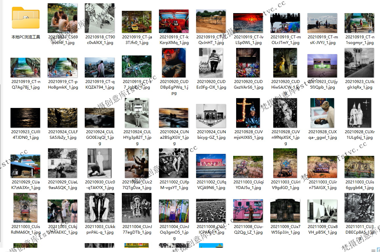Select pier thumbnail 20210919_CT-msK-JVYJ_1.jpg
Image resolution: width=380 pixels, height=252 pixels.
(x=322, y=23)
